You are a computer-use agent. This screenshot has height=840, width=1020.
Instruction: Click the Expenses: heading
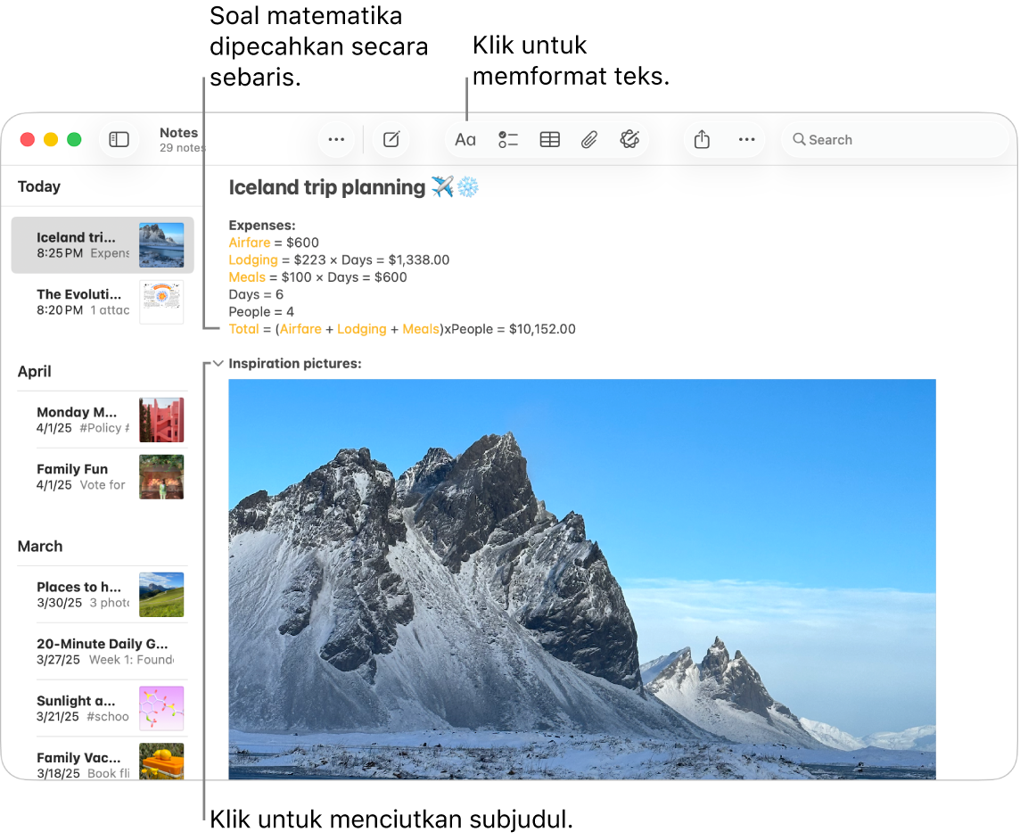coord(262,225)
